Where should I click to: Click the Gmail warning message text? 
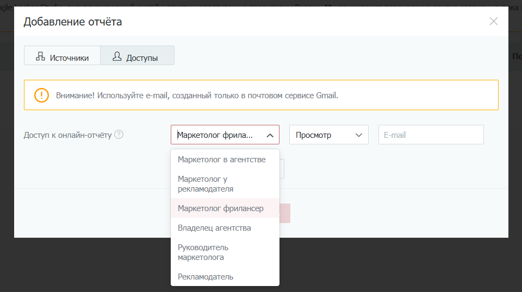tap(197, 96)
